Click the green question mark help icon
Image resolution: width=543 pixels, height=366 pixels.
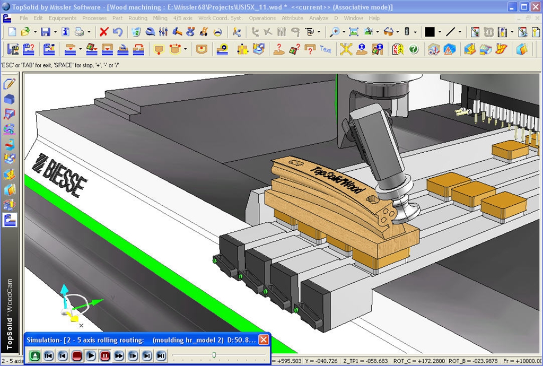414,49
